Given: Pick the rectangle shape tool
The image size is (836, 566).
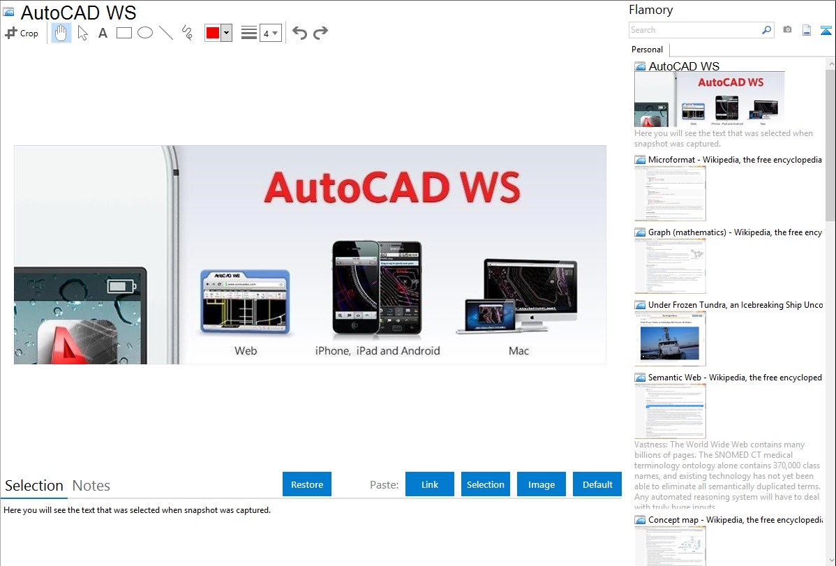Looking at the screenshot, I should coord(124,33).
